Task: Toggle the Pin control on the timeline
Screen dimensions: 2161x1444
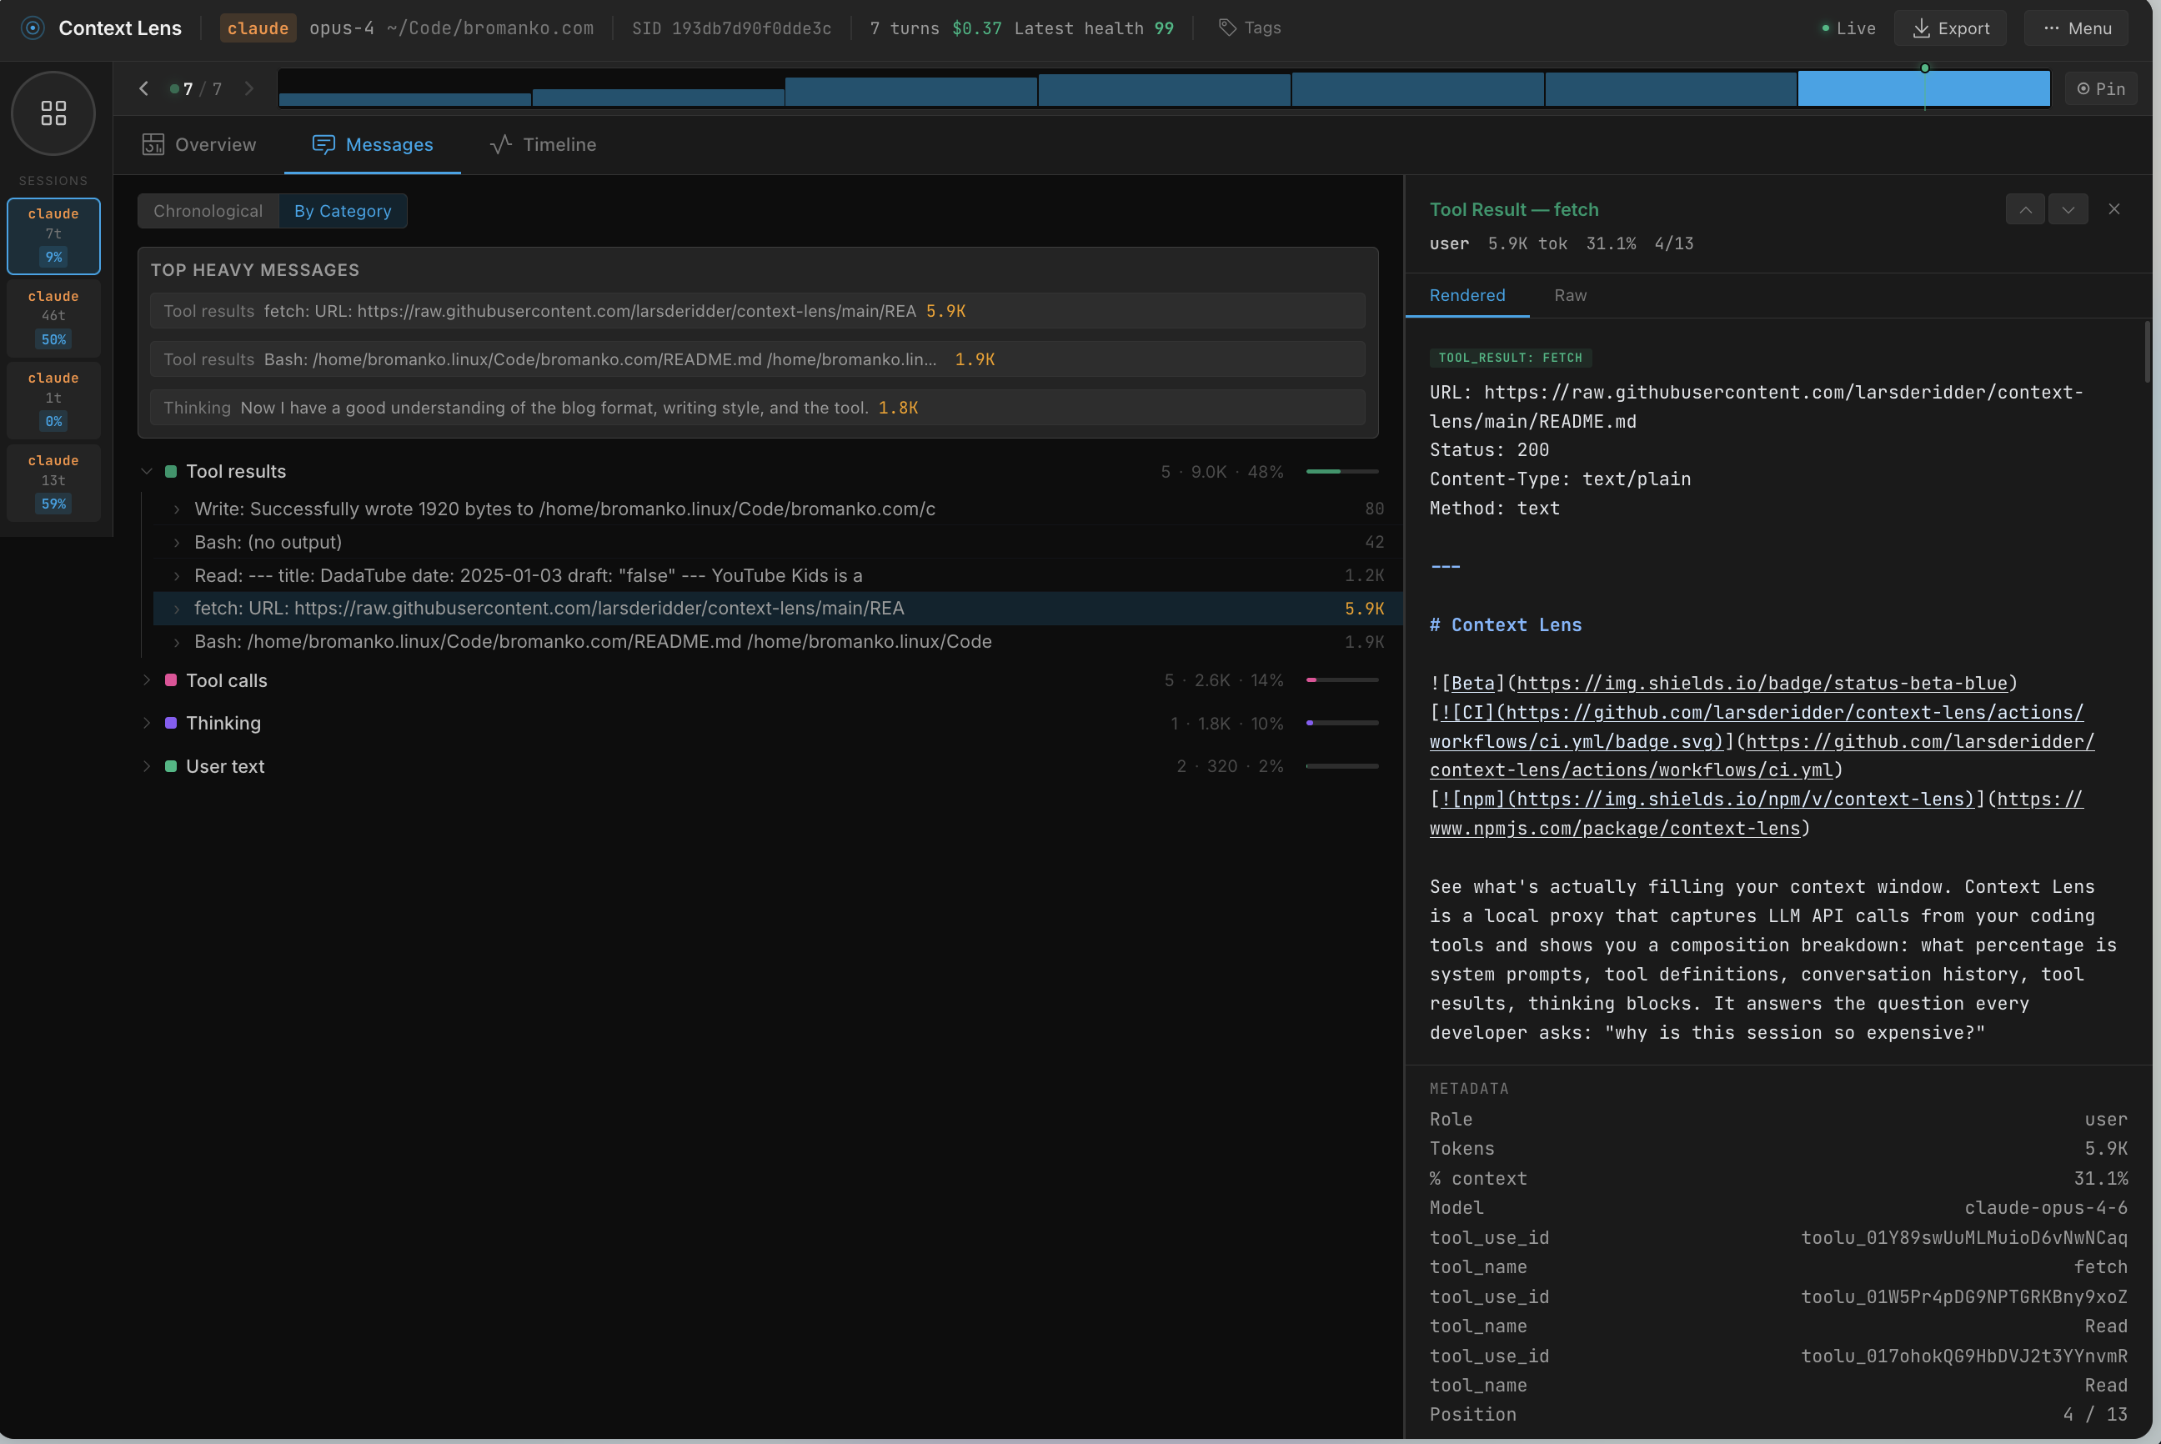Action: coord(2100,88)
